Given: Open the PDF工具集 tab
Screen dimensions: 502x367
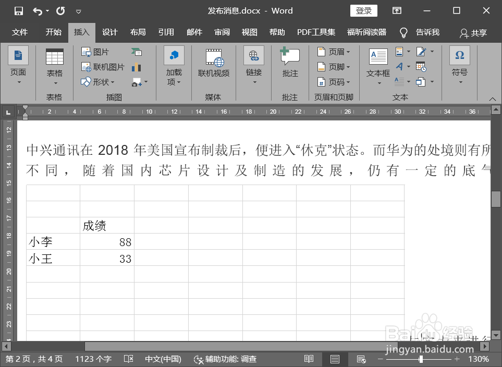Looking at the screenshot, I should click(316, 32).
